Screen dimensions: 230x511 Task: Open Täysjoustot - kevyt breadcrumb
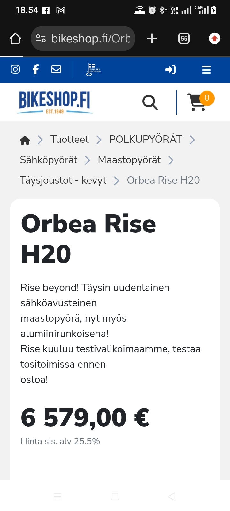coord(63,180)
